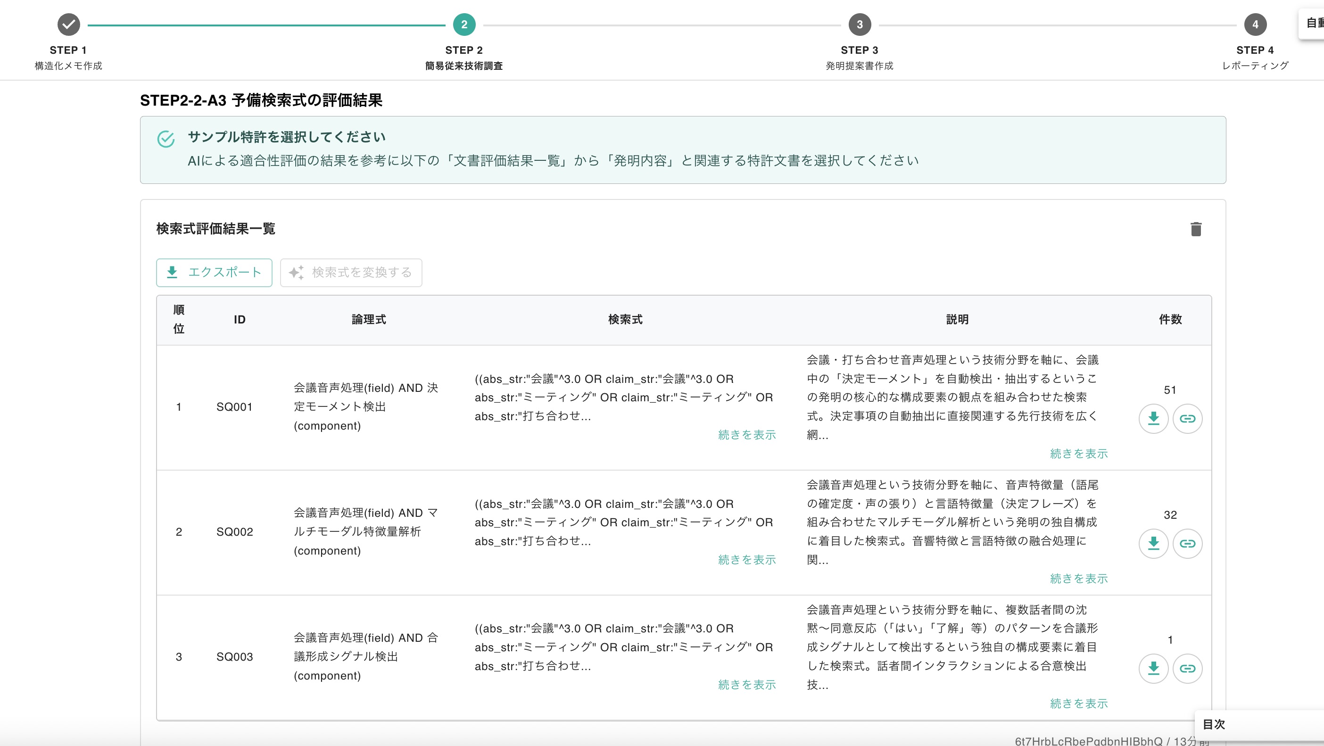
Task: Click the count value 32
Action: coord(1170,515)
